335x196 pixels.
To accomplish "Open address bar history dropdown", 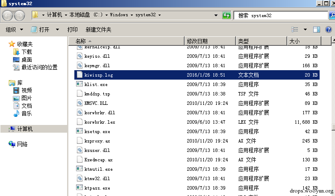I will [216, 15].
